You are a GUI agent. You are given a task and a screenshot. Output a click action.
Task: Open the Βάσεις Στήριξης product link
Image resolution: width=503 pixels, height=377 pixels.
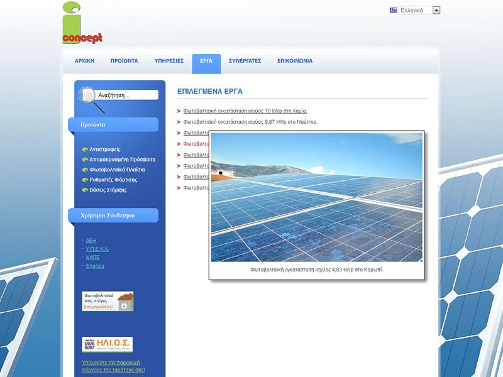click(108, 190)
